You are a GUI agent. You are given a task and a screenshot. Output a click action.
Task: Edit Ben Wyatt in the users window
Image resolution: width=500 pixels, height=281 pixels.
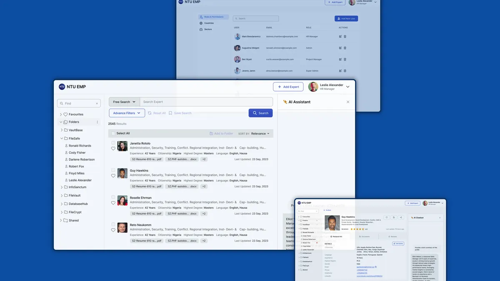[340, 59]
